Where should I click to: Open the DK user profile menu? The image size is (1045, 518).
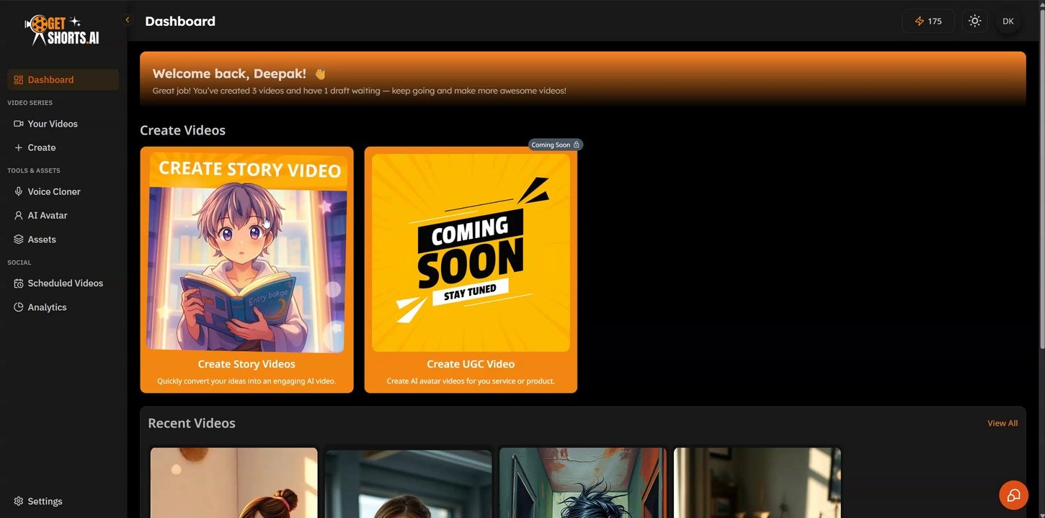click(1008, 21)
